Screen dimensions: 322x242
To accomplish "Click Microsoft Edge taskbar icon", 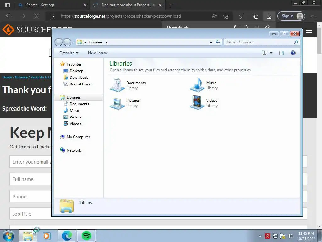I will (67, 236).
